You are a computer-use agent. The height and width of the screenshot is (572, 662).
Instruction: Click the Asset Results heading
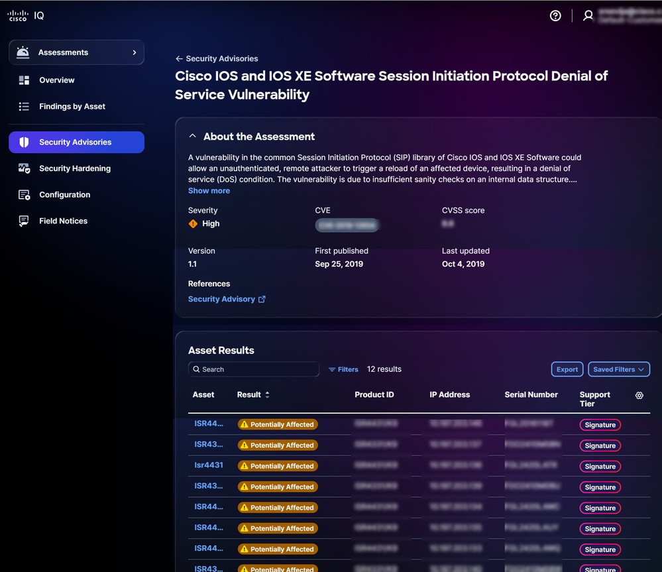pyautogui.click(x=221, y=351)
